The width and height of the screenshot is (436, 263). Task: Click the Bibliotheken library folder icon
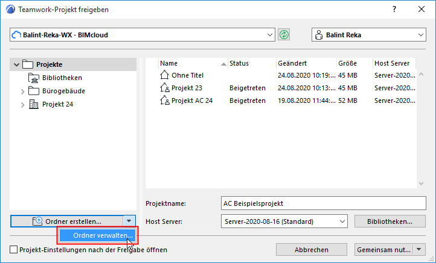click(34, 78)
